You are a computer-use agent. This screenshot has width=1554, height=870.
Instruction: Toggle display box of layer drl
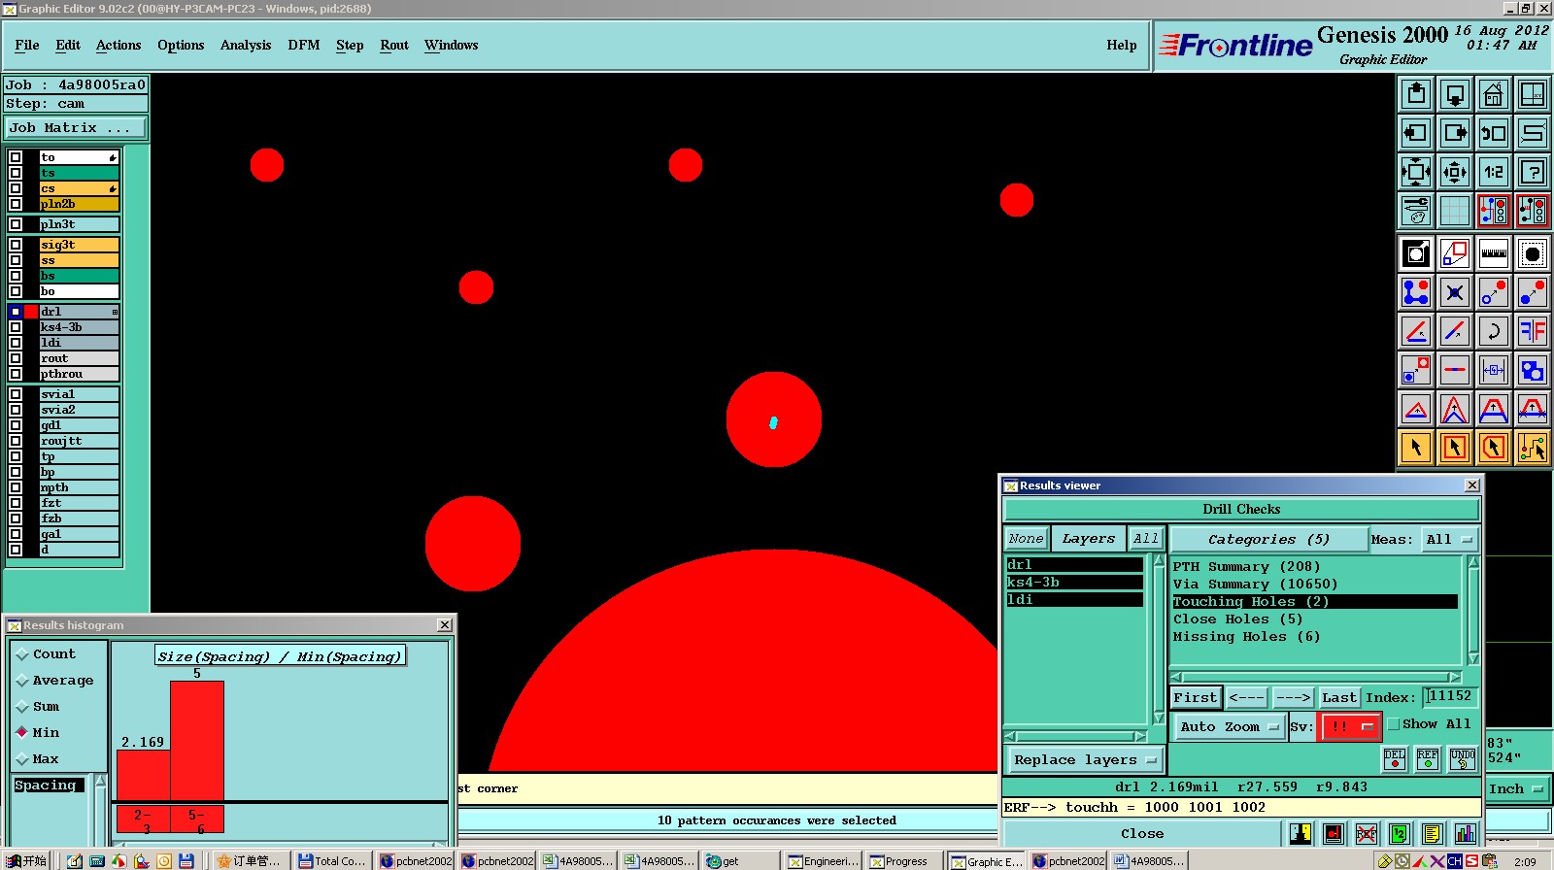click(x=16, y=312)
